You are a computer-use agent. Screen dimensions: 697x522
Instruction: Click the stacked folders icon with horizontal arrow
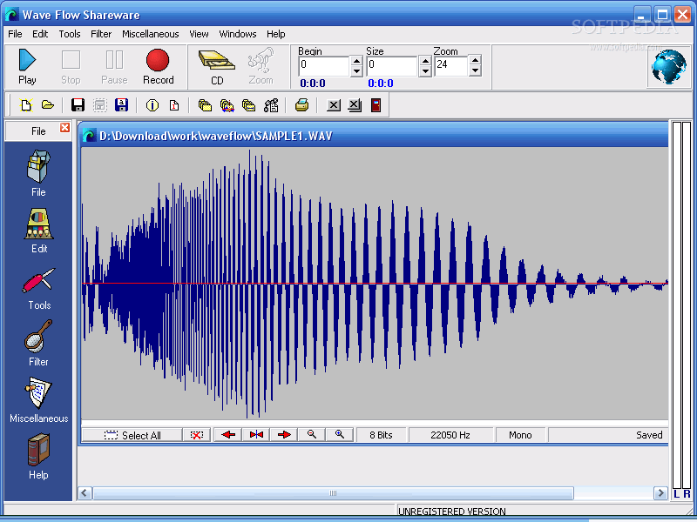pos(249,105)
